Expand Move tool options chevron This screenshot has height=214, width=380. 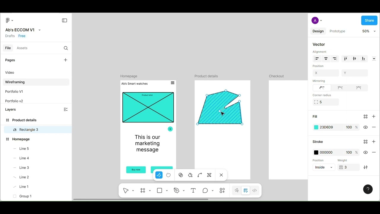pos(133,191)
